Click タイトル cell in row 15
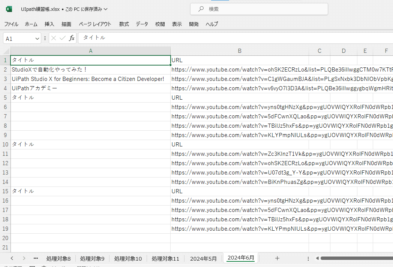Image resolution: width=393 pixels, height=267 pixels. click(x=90, y=191)
